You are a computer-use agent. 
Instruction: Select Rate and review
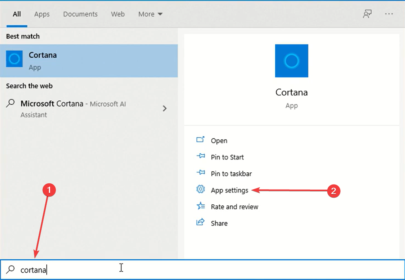pyautogui.click(x=235, y=207)
